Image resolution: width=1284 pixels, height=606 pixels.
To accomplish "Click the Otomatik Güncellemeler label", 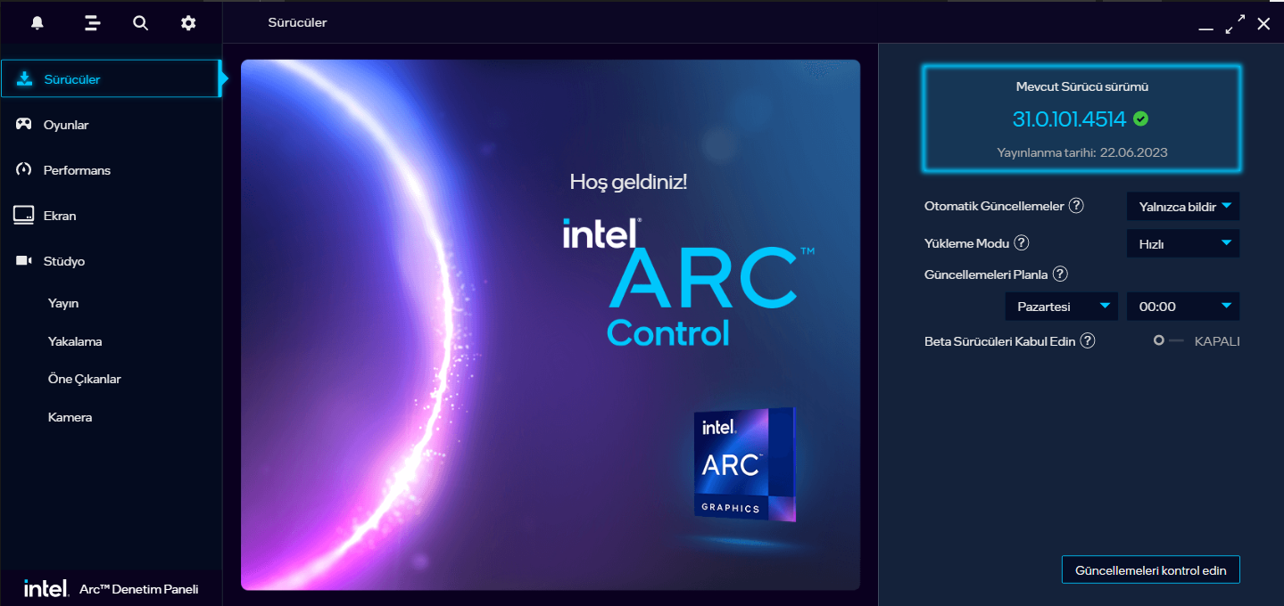I will (x=994, y=206).
